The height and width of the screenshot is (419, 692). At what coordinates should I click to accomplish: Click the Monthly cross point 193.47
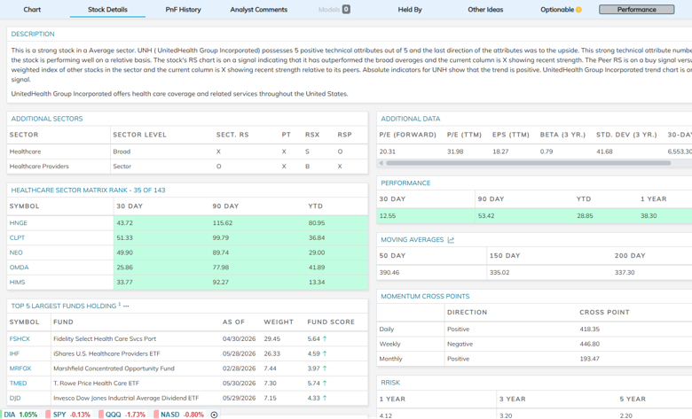(x=590, y=359)
